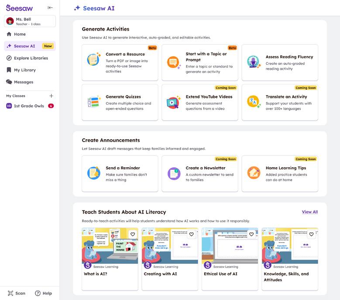Viewport: 340px width, 300px height.
Task: Select Extend YouTube Videos card title
Action: pyautogui.click(x=209, y=97)
